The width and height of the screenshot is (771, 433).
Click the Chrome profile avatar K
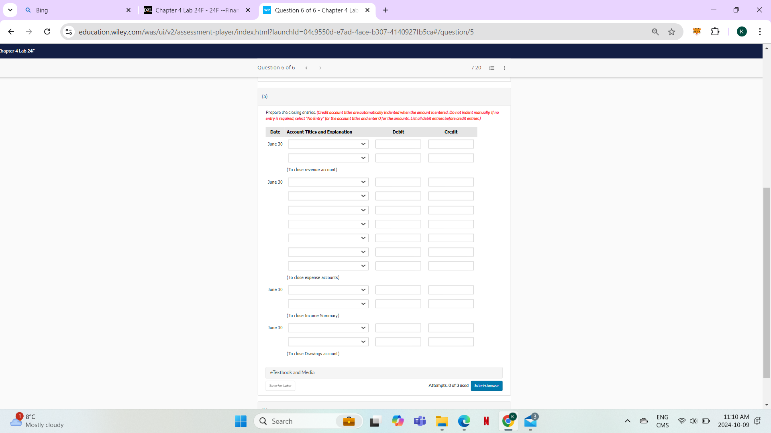[x=742, y=32]
